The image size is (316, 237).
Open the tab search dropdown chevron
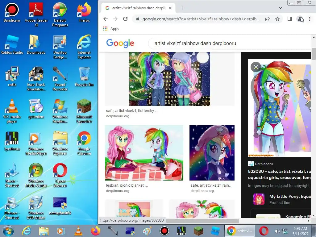coord(280,8)
